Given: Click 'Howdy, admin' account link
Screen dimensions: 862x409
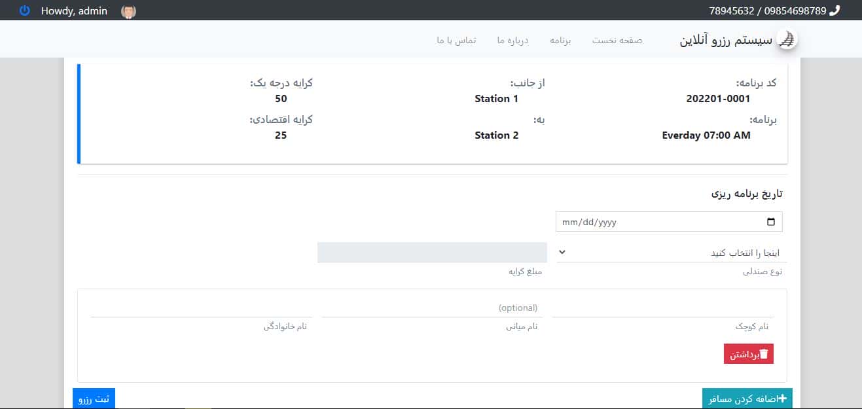Looking at the screenshot, I should (74, 11).
